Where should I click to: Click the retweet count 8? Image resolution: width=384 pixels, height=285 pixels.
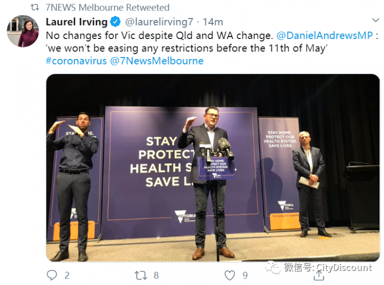[156, 275]
